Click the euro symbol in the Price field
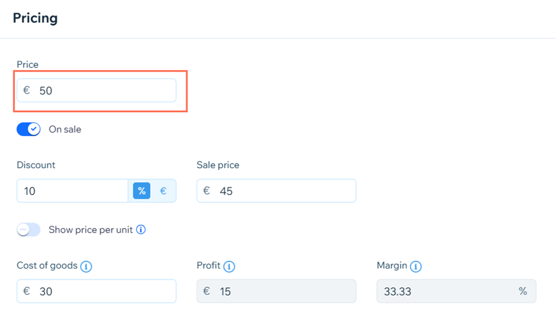The width and height of the screenshot is (556, 322). pyautogui.click(x=26, y=91)
